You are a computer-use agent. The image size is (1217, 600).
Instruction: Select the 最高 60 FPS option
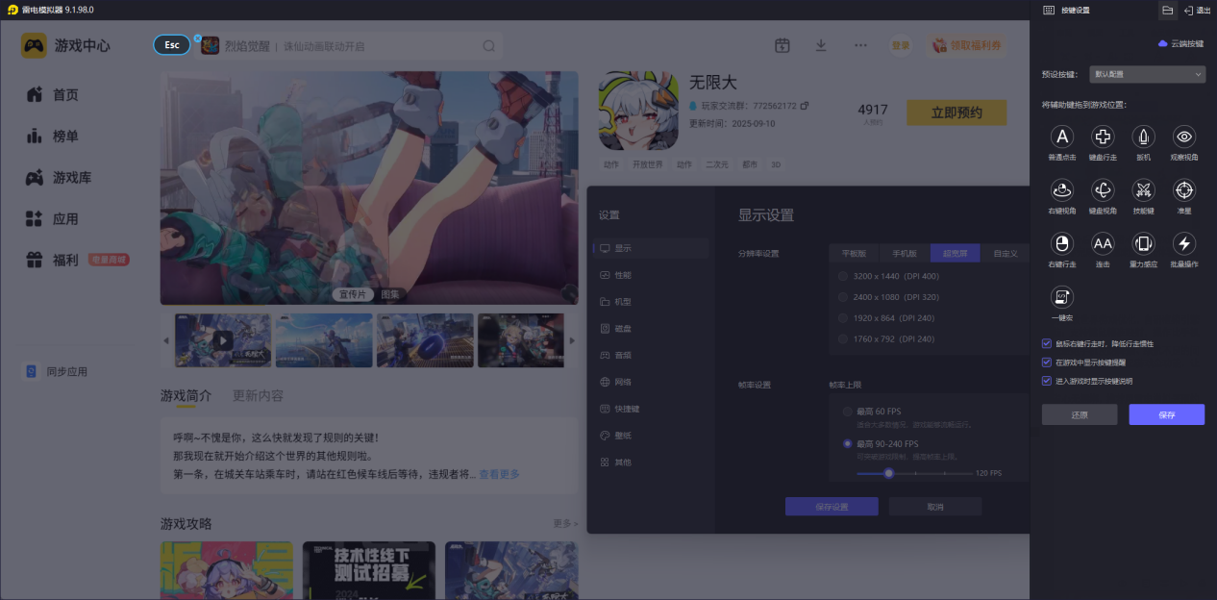847,412
